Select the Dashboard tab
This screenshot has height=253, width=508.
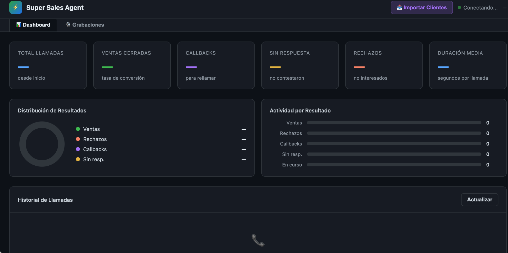click(33, 25)
